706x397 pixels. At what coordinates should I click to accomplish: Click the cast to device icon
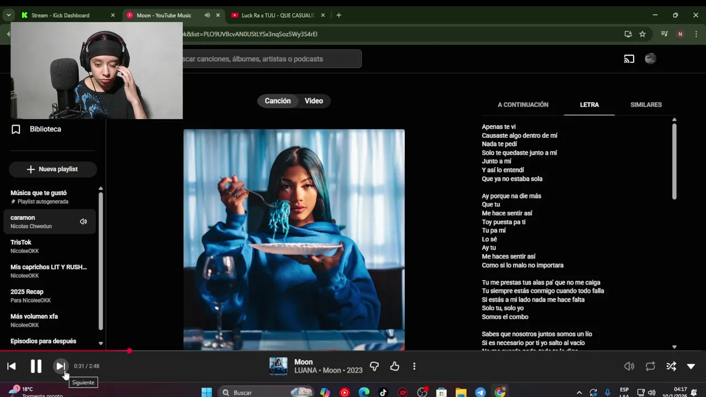coord(629,59)
